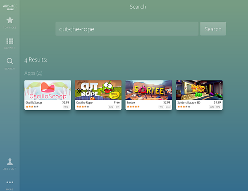Viewport: 248px width, 191px height.
Task: Click the MAC badge on Cut the Rope card
Action: click(111, 107)
